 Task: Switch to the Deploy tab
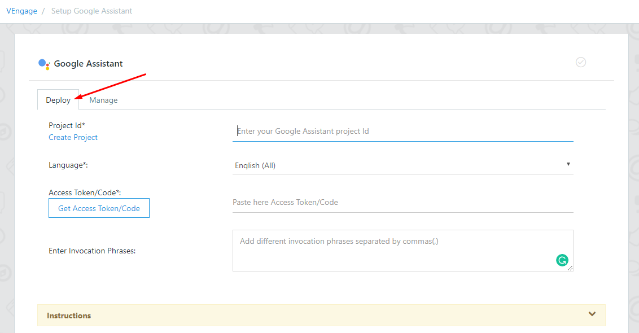pos(58,100)
